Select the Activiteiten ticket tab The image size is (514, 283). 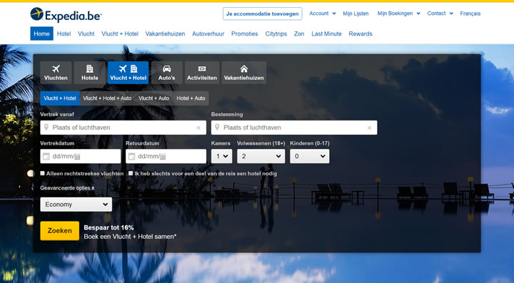[x=202, y=73]
